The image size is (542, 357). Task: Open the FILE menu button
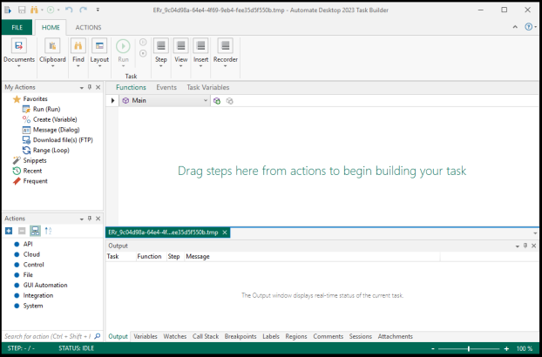[17, 27]
